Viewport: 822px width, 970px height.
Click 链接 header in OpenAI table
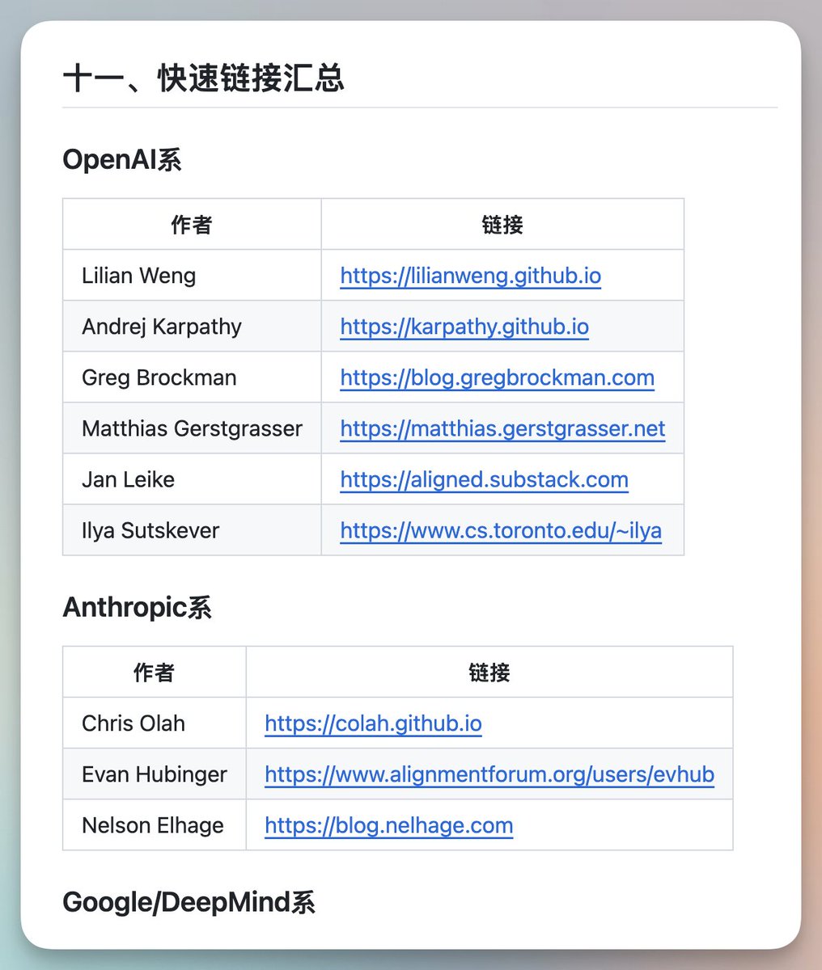coord(502,225)
